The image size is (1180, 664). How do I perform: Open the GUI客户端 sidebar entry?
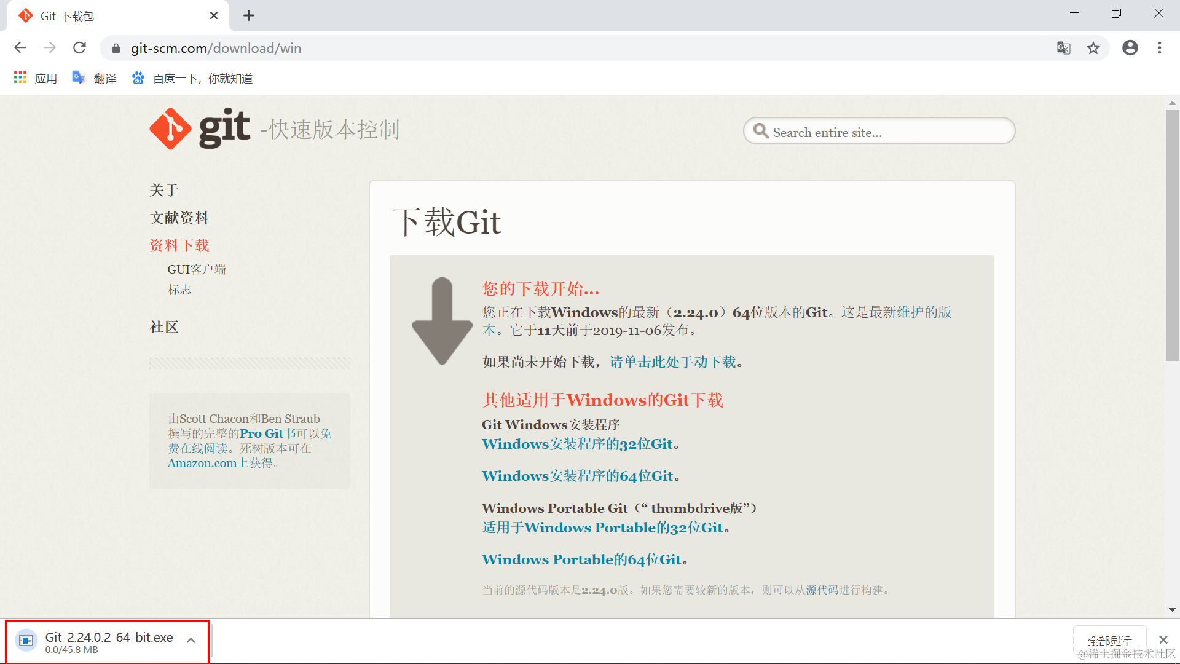tap(197, 269)
